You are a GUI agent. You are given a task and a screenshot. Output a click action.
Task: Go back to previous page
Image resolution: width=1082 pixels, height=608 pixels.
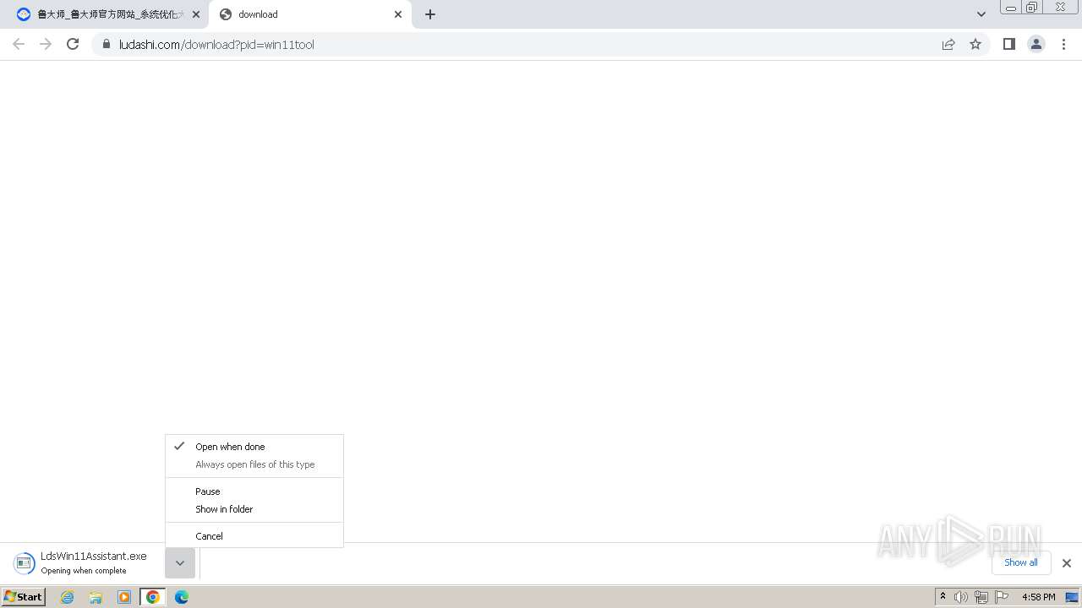click(19, 44)
